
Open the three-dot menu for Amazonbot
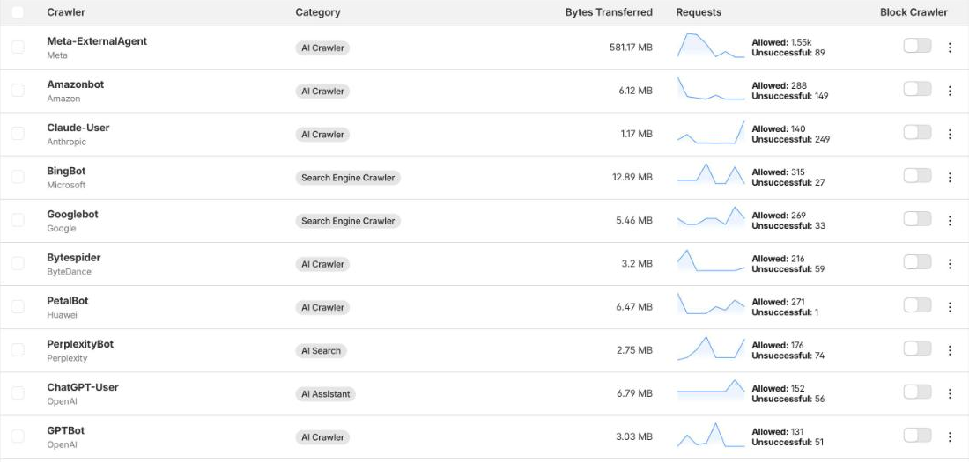950,91
